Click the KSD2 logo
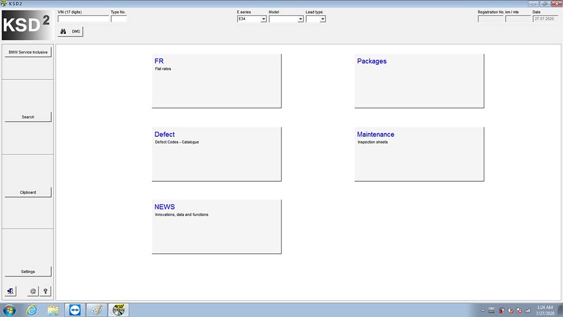563x317 pixels. 26,25
